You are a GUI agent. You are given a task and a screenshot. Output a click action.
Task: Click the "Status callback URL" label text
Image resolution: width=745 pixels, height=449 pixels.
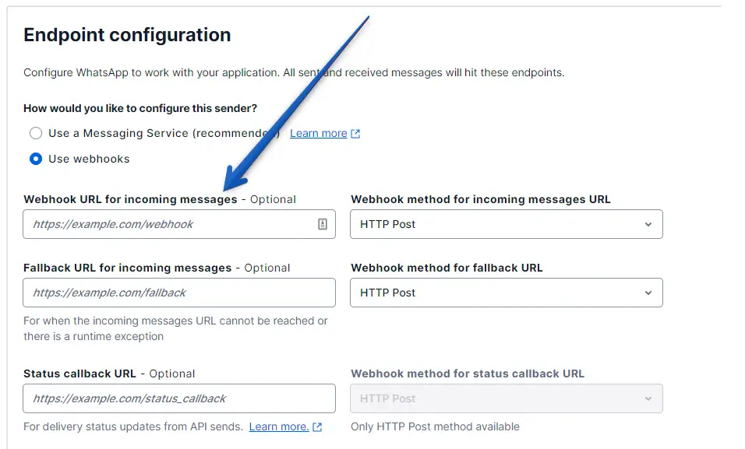(79, 374)
